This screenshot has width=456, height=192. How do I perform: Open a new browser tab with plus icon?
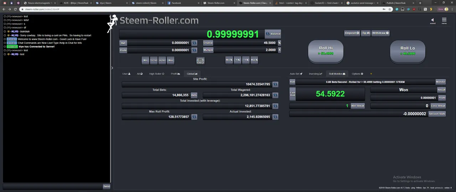(x=420, y=3)
